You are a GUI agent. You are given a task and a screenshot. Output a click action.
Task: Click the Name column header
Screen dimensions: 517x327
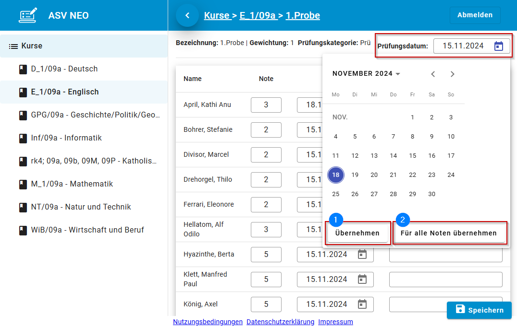click(x=193, y=79)
